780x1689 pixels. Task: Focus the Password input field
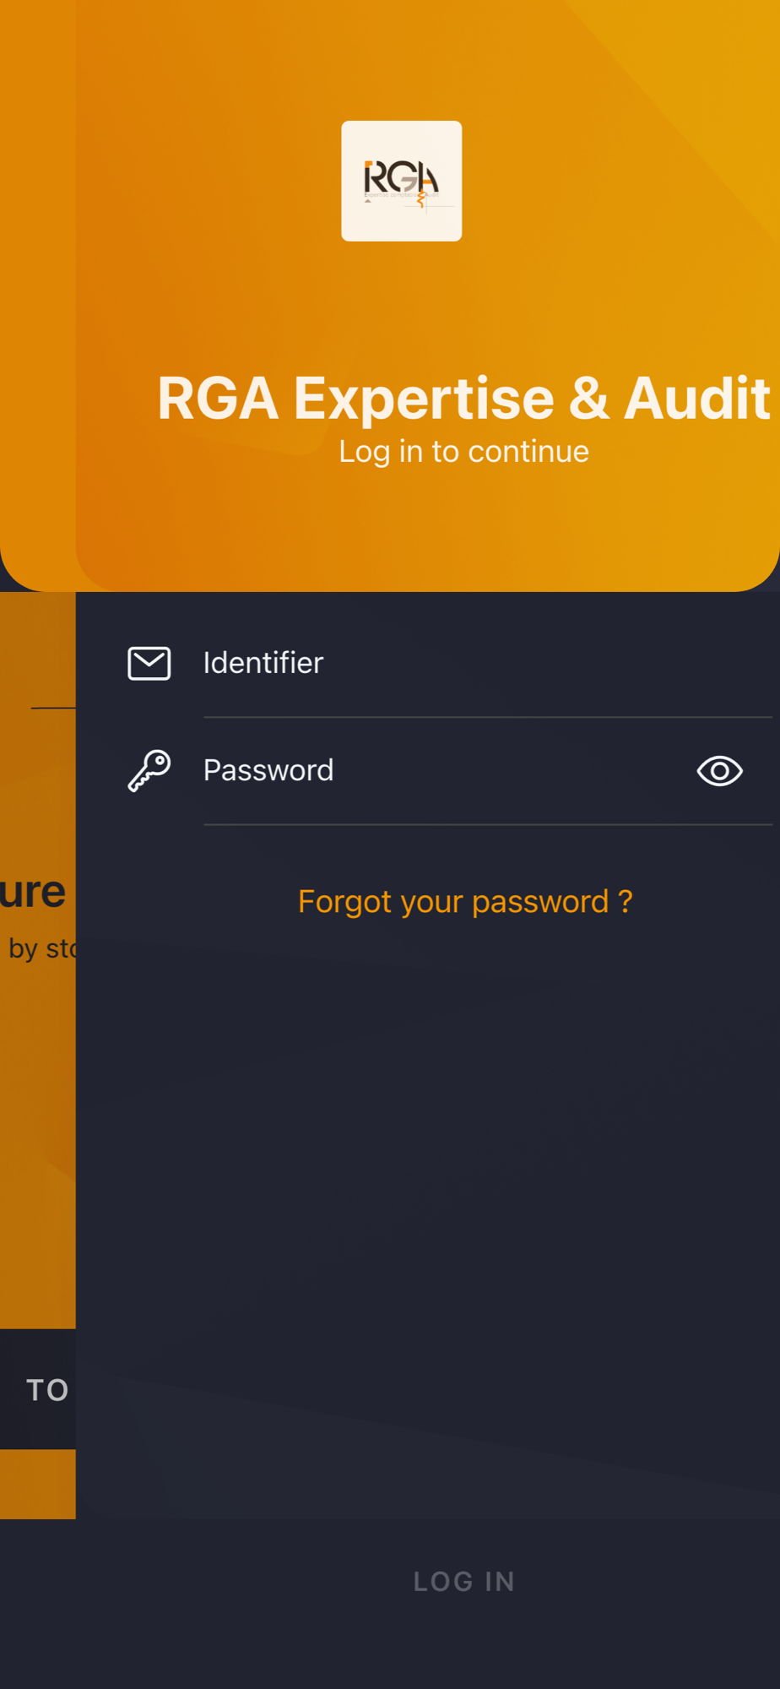(446, 770)
